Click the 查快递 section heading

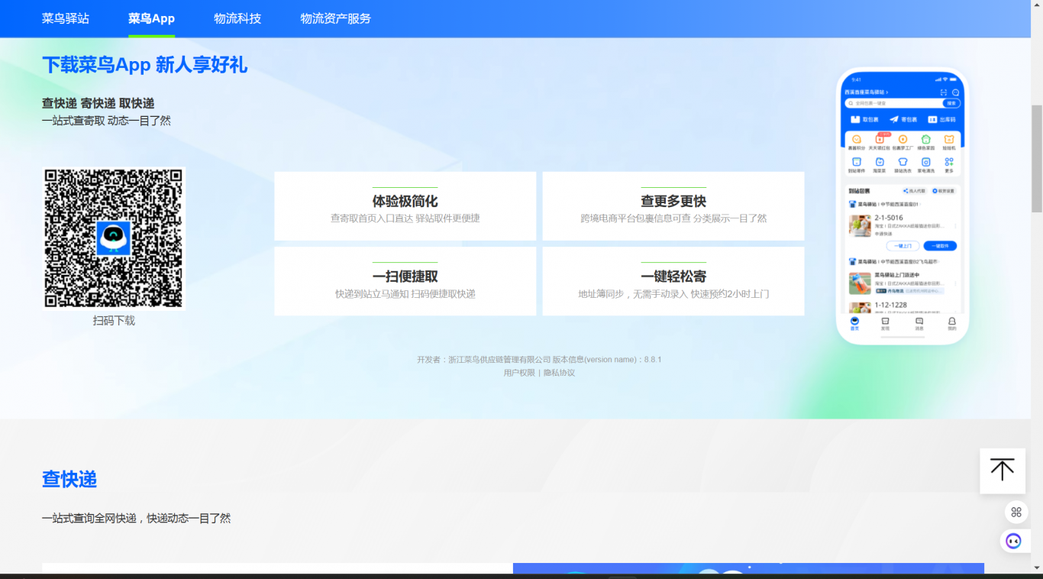(69, 479)
